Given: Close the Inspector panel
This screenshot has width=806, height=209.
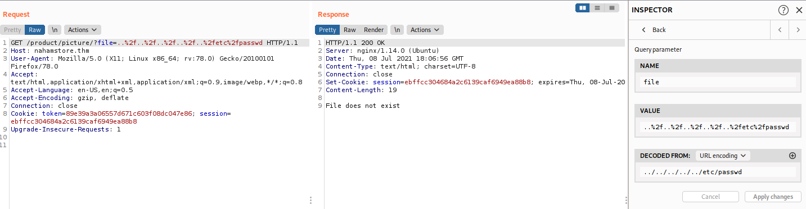Looking at the screenshot, I should (799, 10).
